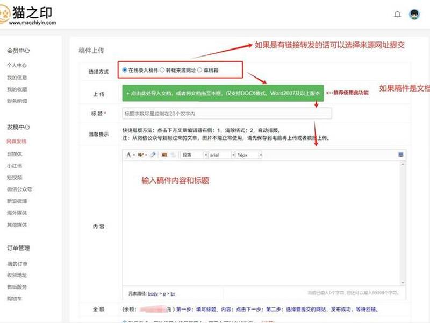Click the 温馨提示 label
This screenshot has height=323, width=430.
click(98, 134)
